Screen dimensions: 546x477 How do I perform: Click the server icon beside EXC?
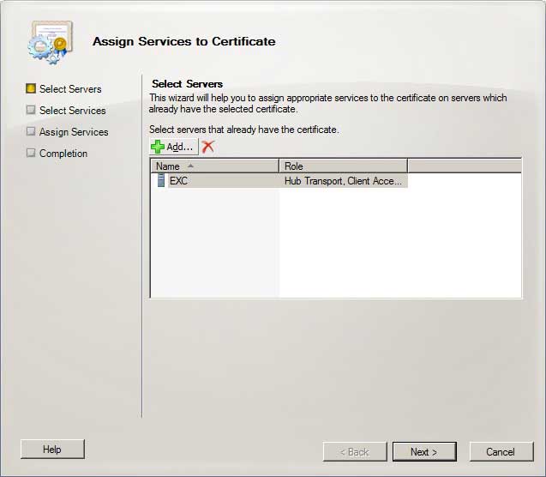160,181
